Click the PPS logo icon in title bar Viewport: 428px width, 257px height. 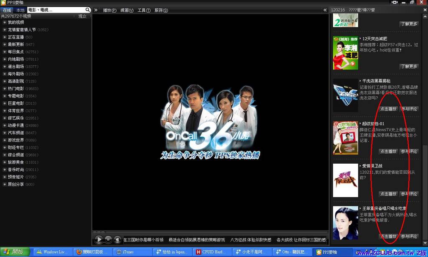pyautogui.click(x=3, y=3)
